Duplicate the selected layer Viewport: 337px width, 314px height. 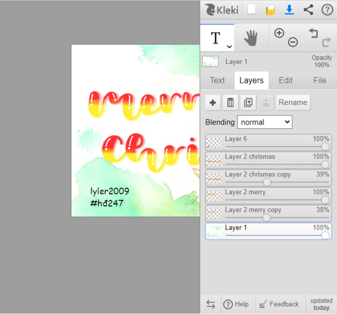(x=248, y=102)
